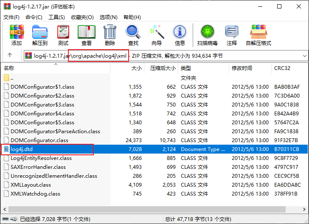Sort by 名称 column header
This screenshot has width=309, height=224.
[55, 68]
